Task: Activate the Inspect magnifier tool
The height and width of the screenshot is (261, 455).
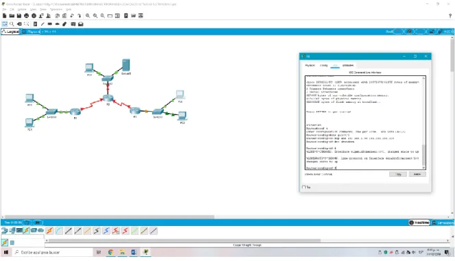Action: click(x=12, y=24)
